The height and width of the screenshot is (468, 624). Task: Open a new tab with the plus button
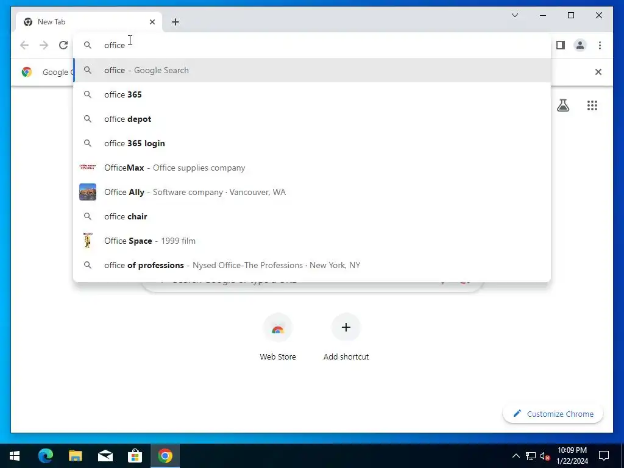(x=175, y=22)
